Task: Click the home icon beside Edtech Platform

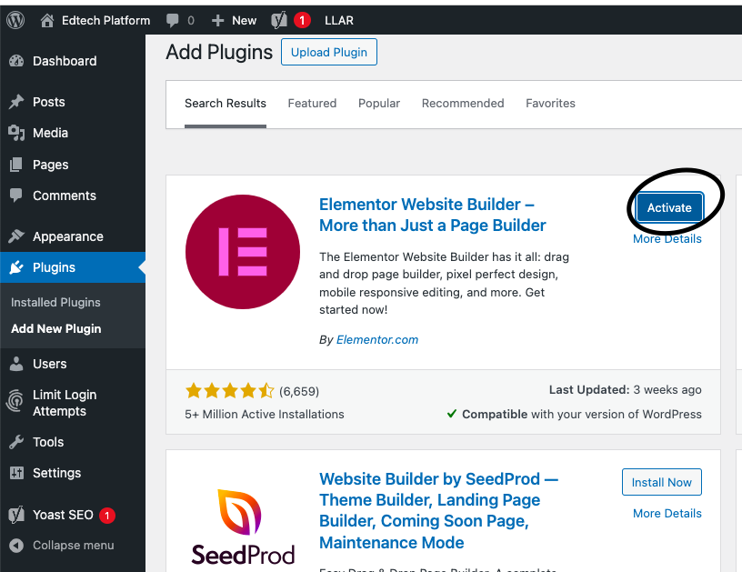Action: 47,20
